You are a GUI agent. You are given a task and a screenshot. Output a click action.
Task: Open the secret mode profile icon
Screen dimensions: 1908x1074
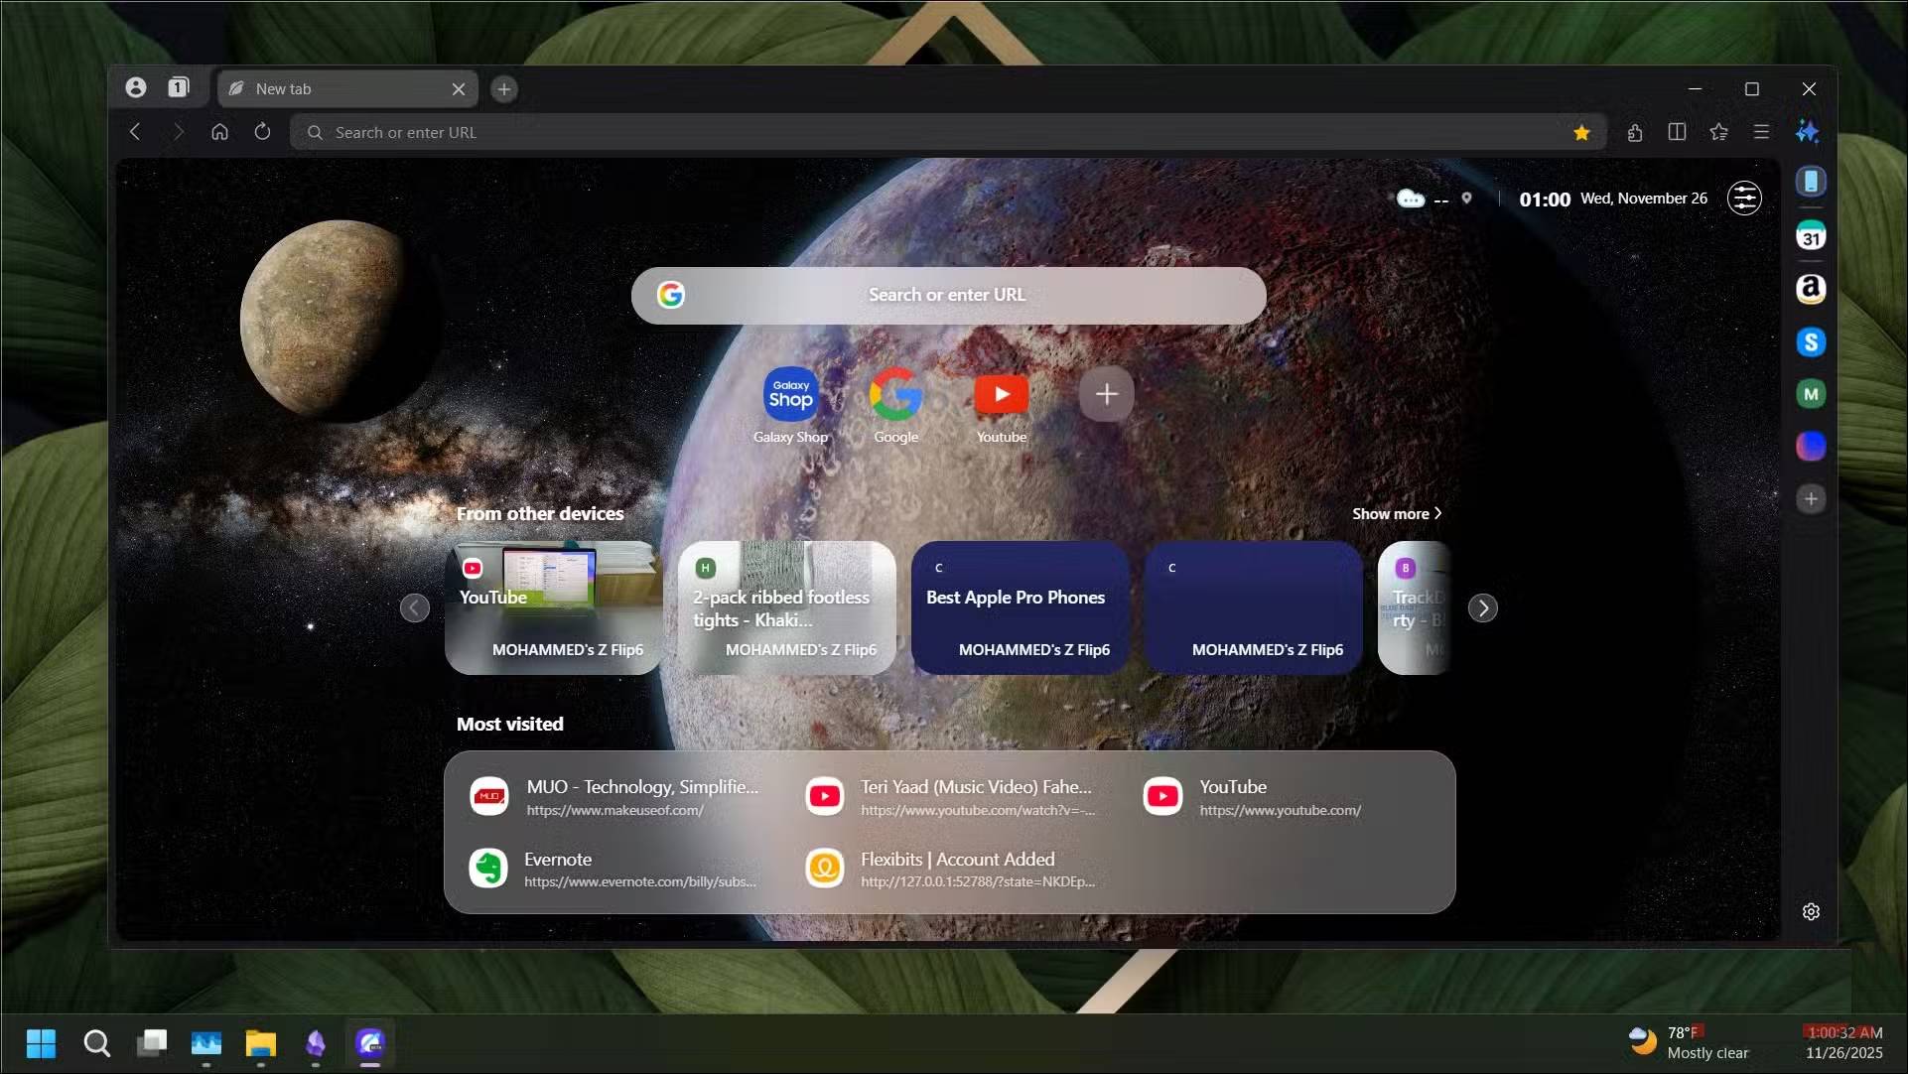click(x=136, y=87)
